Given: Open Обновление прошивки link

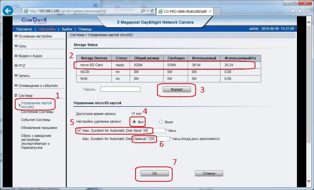Looking at the screenshot, I should point(39,128).
